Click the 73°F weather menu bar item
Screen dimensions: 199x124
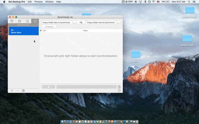pyautogui.click(x=129, y=2)
